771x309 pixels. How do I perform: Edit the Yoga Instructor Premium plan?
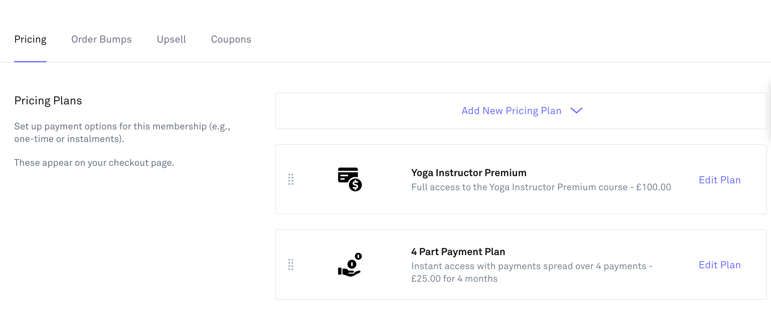720,180
